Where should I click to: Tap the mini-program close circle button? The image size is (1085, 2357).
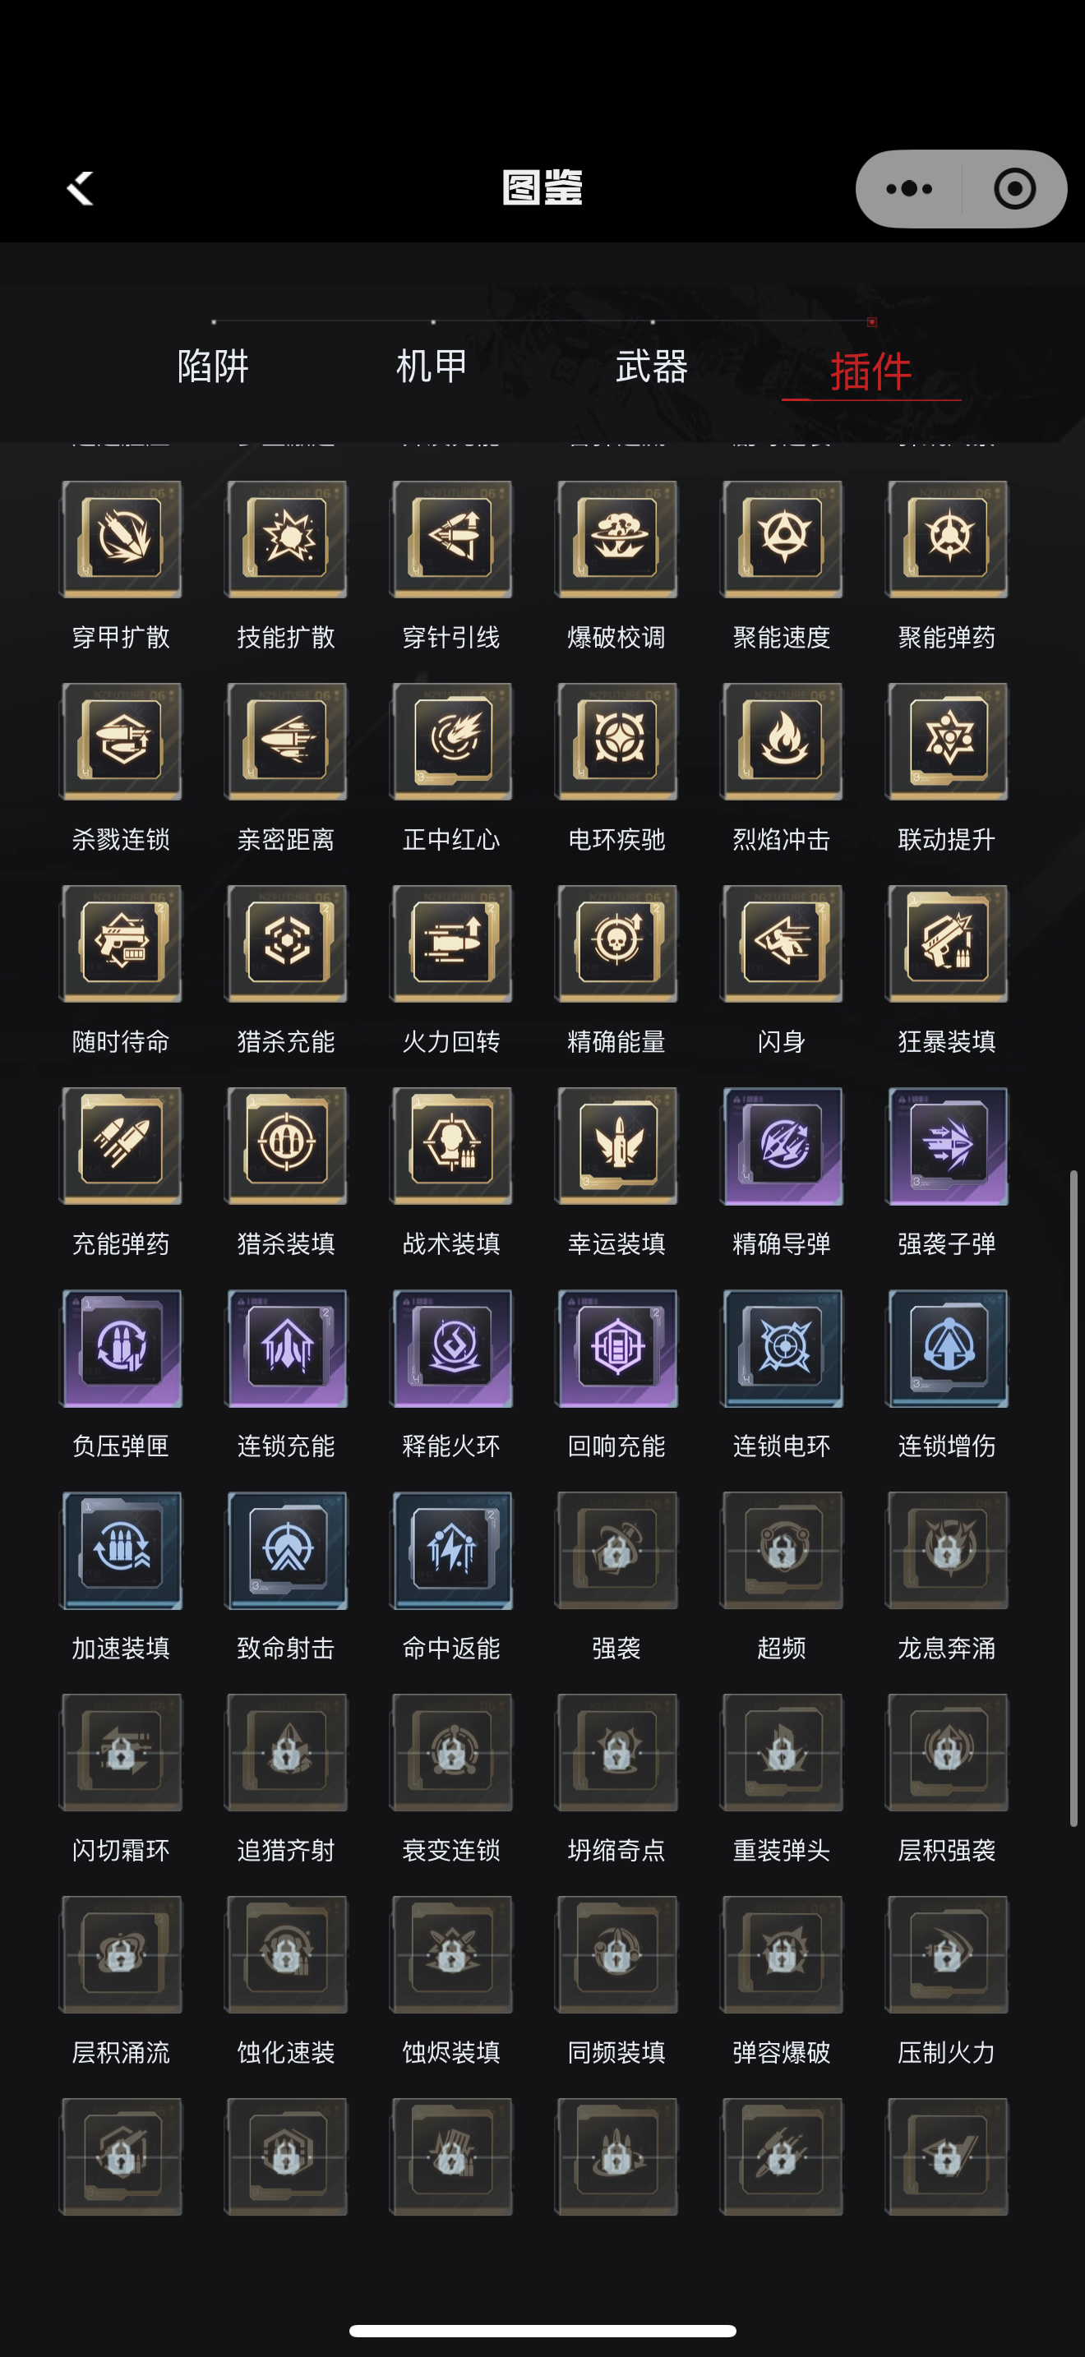(1014, 188)
